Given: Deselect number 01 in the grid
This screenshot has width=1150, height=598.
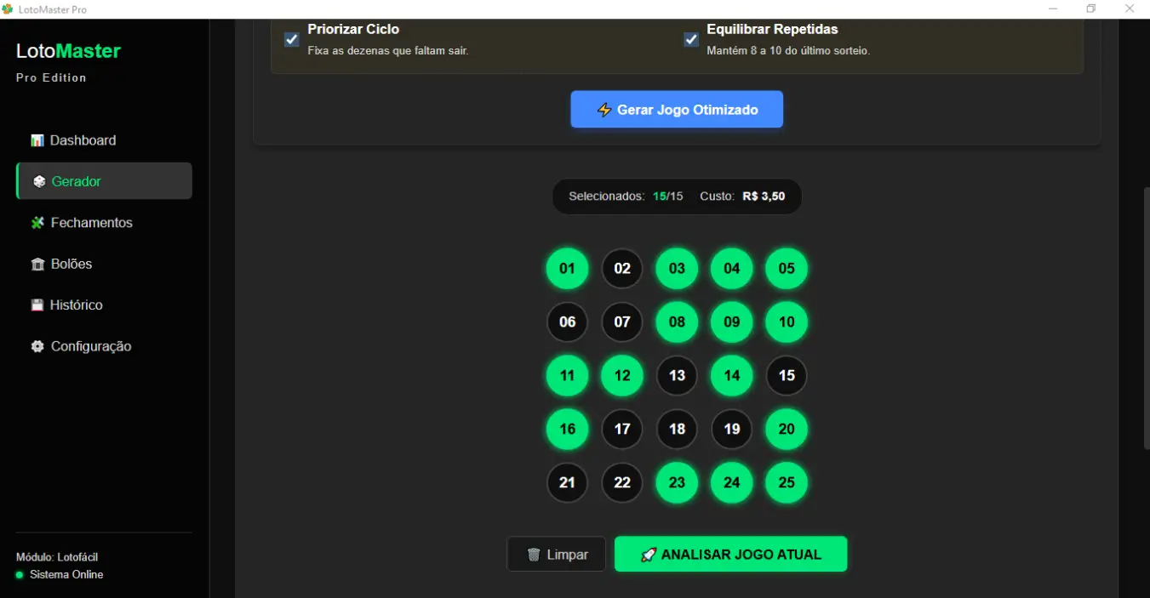Looking at the screenshot, I should coord(567,269).
